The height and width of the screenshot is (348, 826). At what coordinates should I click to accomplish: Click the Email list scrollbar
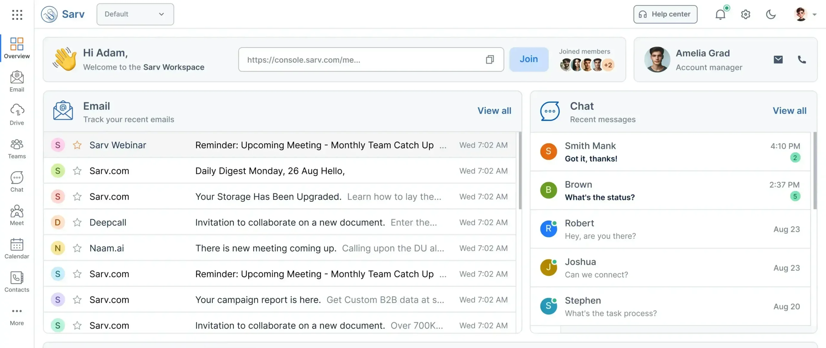pyautogui.click(x=520, y=170)
